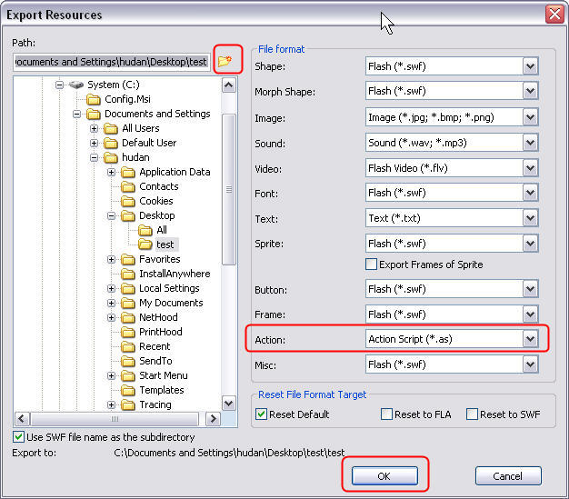The height and width of the screenshot is (499, 569).
Task: Click the browse folder icon beside Path
Action: [x=225, y=61]
